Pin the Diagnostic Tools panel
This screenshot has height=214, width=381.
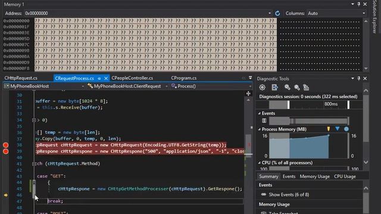click(358, 78)
